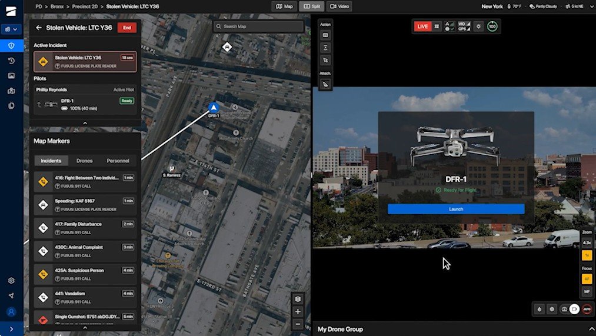The height and width of the screenshot is (336, 596).
Task: Click the back arrow beside Stolen Vehicle title
Action: click(39, 28)
